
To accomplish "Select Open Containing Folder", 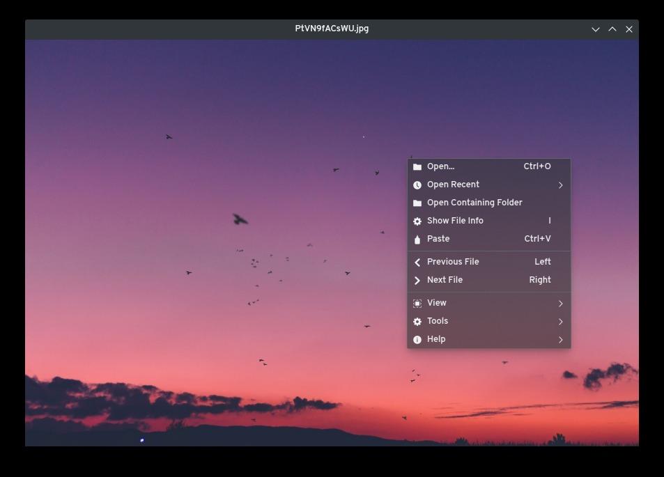I will [x=474, y=202].
